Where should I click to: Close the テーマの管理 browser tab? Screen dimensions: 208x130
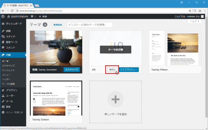[31, 6]
